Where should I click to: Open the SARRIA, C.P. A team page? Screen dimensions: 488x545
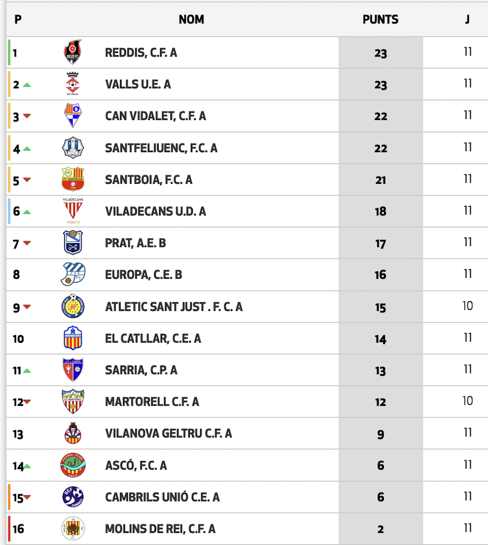pos(141,370)
